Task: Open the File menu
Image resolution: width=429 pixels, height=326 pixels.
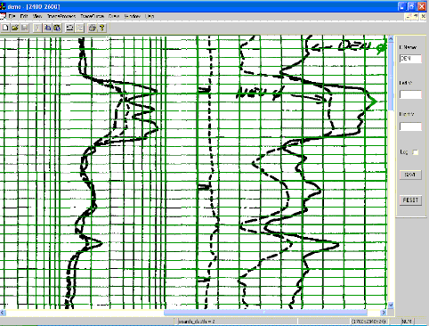Action: coord(12,16)
